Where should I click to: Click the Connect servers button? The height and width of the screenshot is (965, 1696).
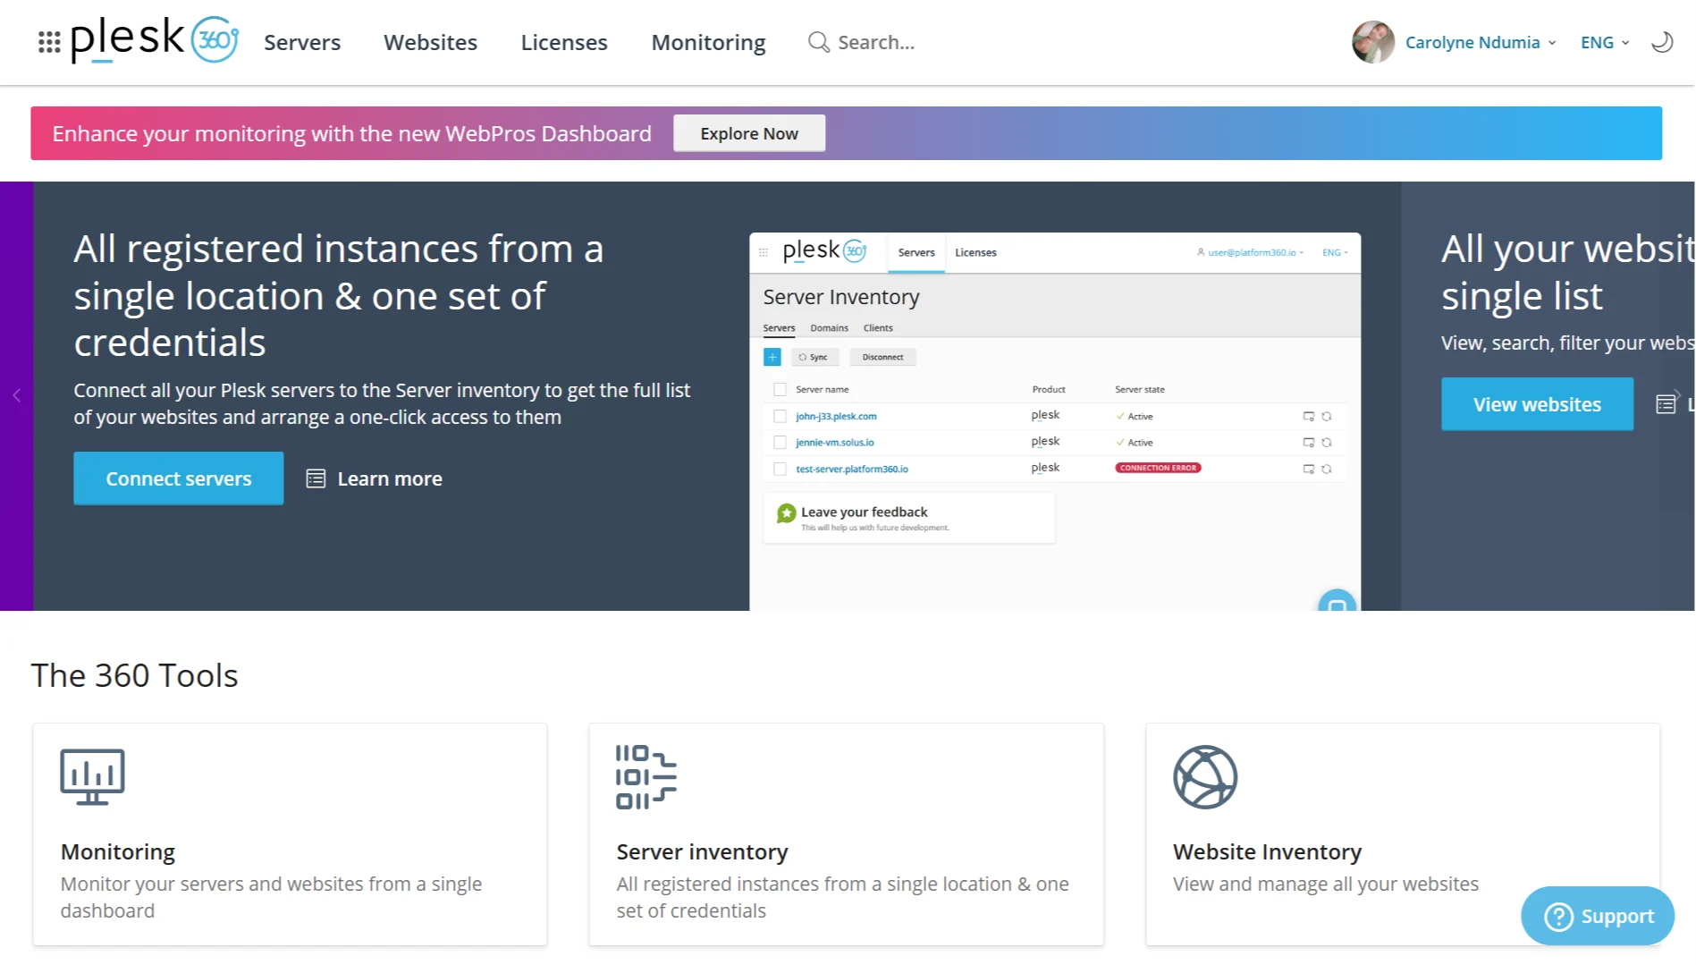[x=179, y=478]
